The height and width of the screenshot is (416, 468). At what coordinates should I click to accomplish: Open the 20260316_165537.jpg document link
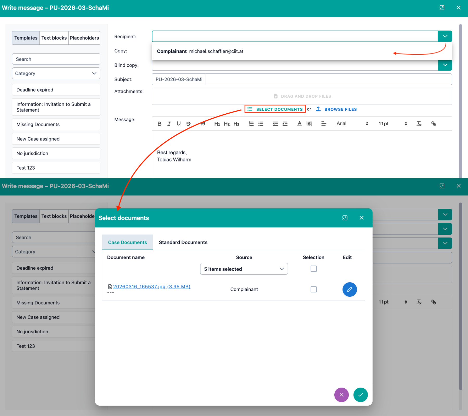point(152,287)
